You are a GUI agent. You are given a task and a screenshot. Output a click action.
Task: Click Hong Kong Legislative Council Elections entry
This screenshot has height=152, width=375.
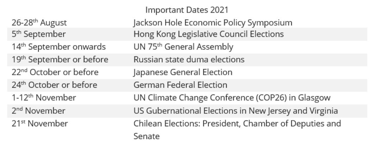pos(208,34)
